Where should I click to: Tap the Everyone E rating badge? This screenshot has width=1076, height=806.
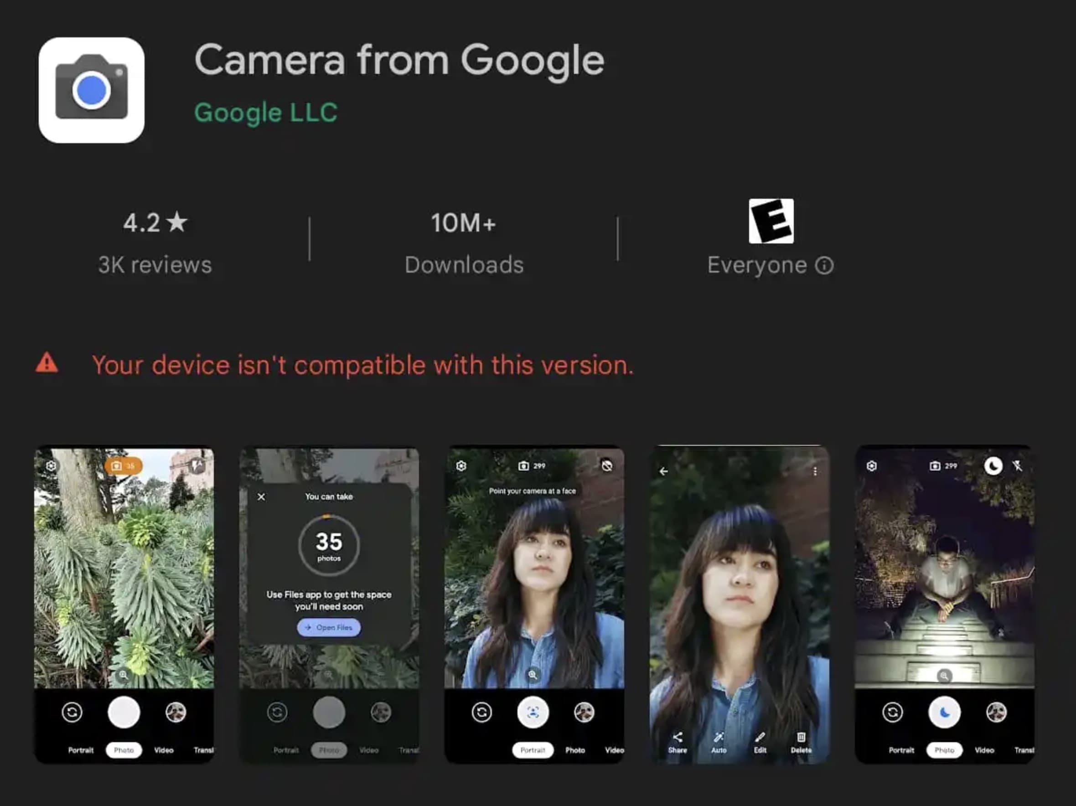pos(771,221)
